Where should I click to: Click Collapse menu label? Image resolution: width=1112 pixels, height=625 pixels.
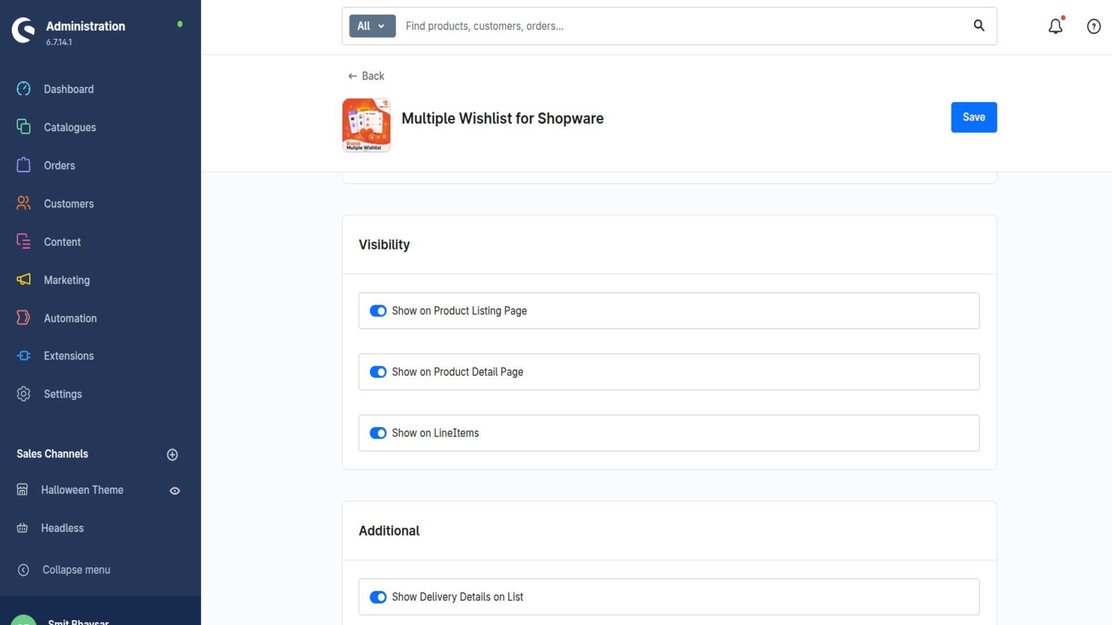(76, 570)
